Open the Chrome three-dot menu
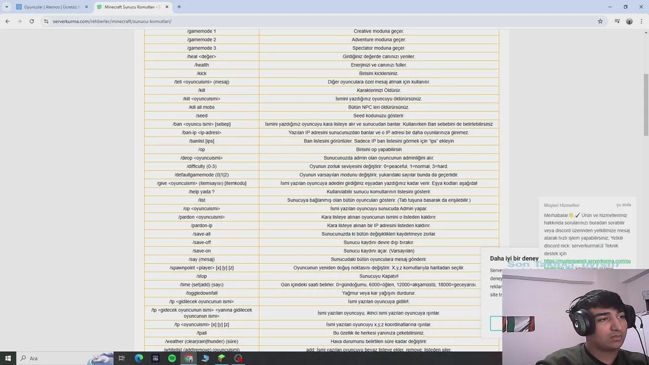 point(641,21)
